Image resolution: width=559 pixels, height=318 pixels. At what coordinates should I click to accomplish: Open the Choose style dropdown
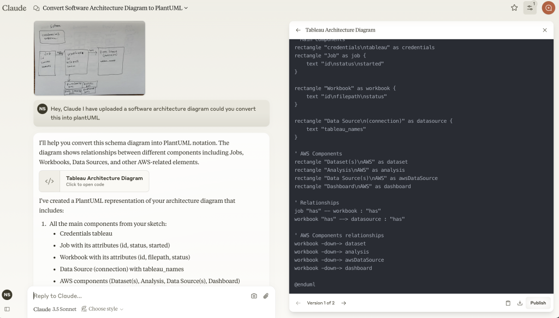pyautogui.click(x=102, y=309)
